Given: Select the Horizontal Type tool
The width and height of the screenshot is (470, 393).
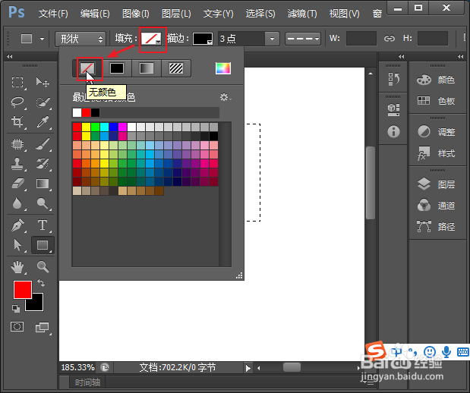Looking at the screenshot, I should (43, 225).
